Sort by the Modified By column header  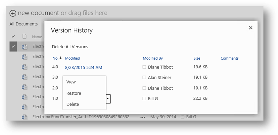(153, 58)
